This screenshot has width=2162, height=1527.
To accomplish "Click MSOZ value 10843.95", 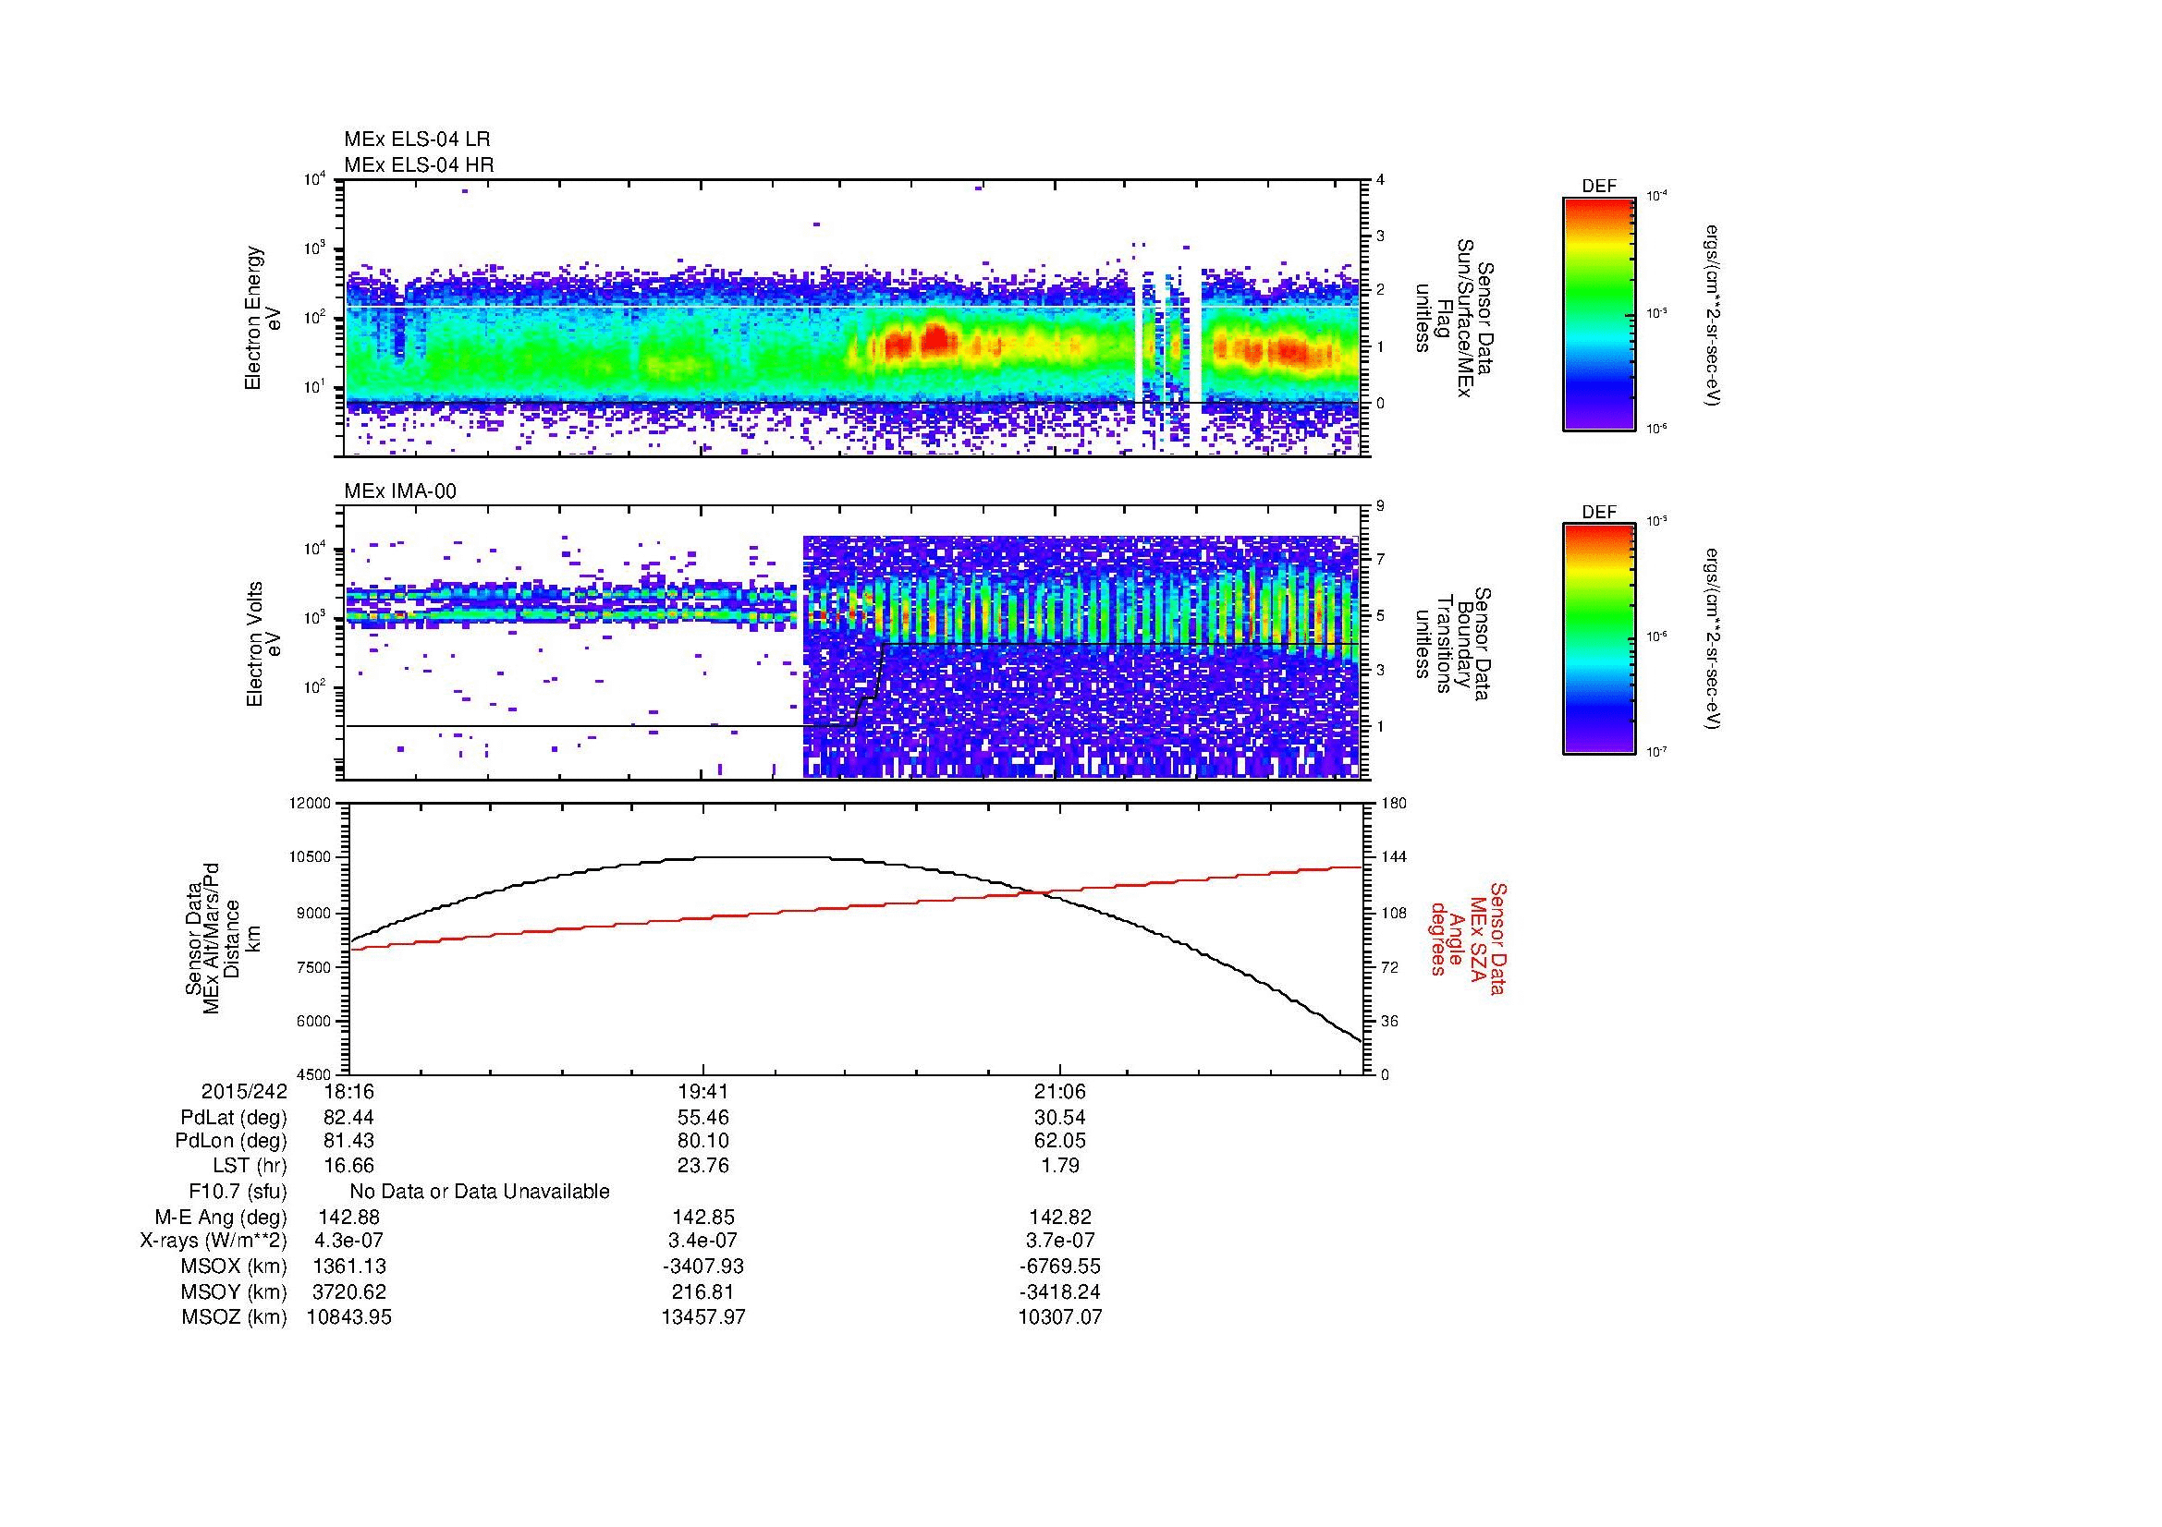I will pos(349,1317).
